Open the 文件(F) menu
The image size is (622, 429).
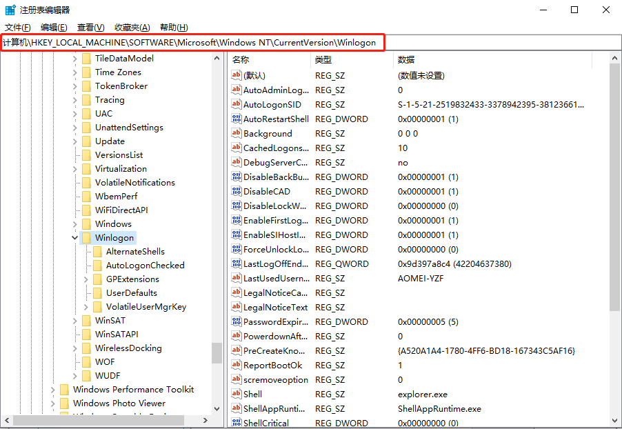[x=18, y=28]
